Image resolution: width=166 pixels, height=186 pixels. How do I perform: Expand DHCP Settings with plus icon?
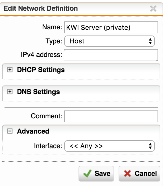pyautogui.click(x=10, y=70)
